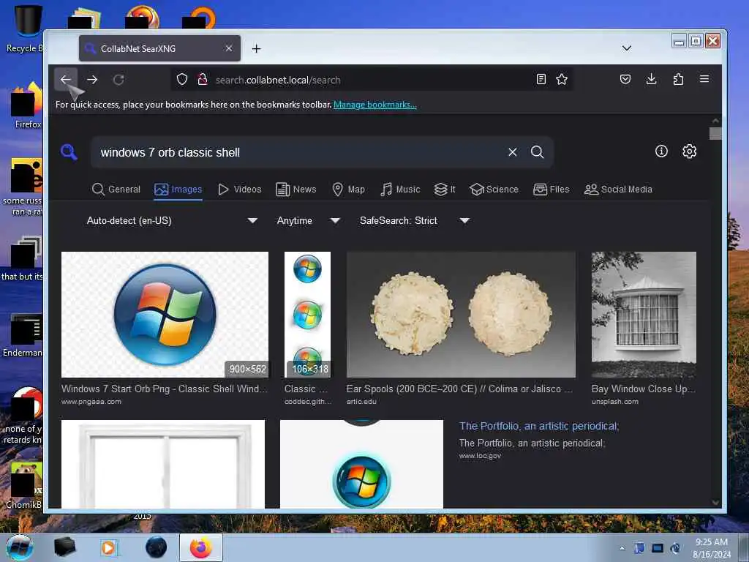Expand the list all tabs chevron
Image resolution: width=749 pixels, height=562 pixels.
pyautogui.click(x=627, y=48)
